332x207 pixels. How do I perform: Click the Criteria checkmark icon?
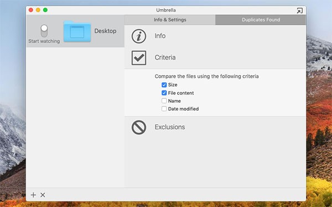[139, 57]
